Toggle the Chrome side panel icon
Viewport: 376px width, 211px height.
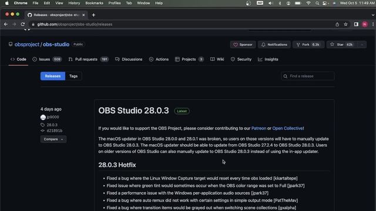coord(356,24)
